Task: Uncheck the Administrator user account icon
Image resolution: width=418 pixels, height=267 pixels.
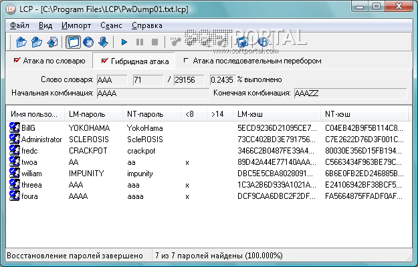Action: tap(15, 139)
